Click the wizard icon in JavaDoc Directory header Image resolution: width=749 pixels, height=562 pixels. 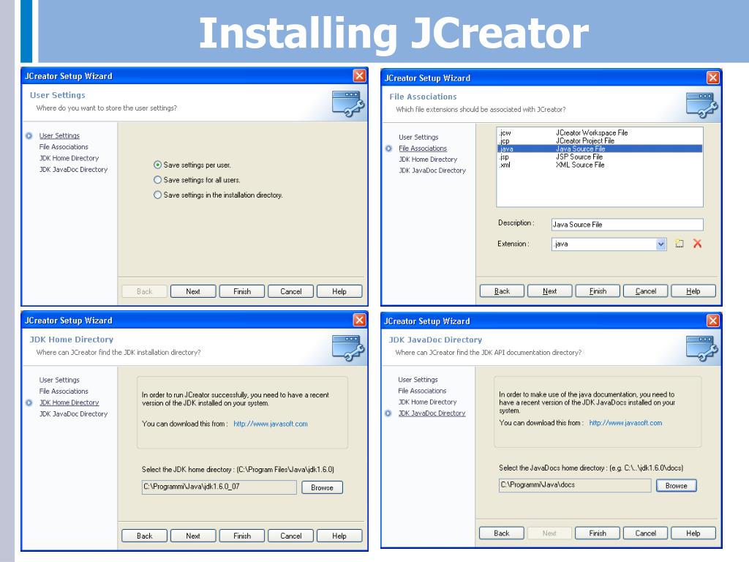pos(701,348)
